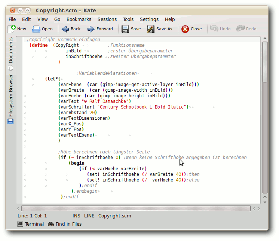The image size is (279, 241).
Task: Click the horizontal scrollbar rightmost arrow
Action: point(259,208)
